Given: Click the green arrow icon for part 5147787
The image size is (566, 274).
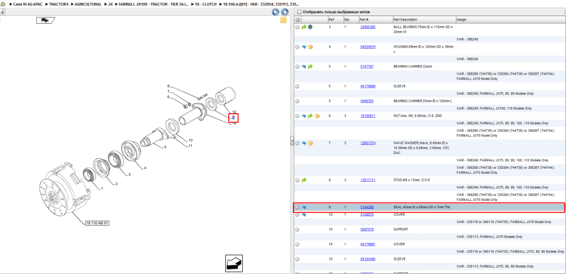Looking at the screenshot, I should click(x=310, y=67).
